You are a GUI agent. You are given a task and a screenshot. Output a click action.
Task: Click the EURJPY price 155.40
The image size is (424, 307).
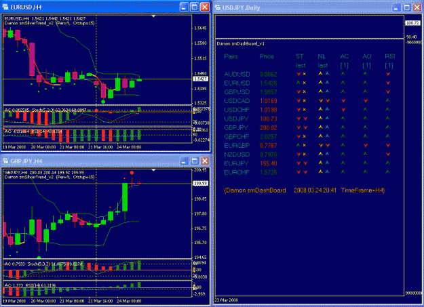pyautogui.click(x=269, y=163)
